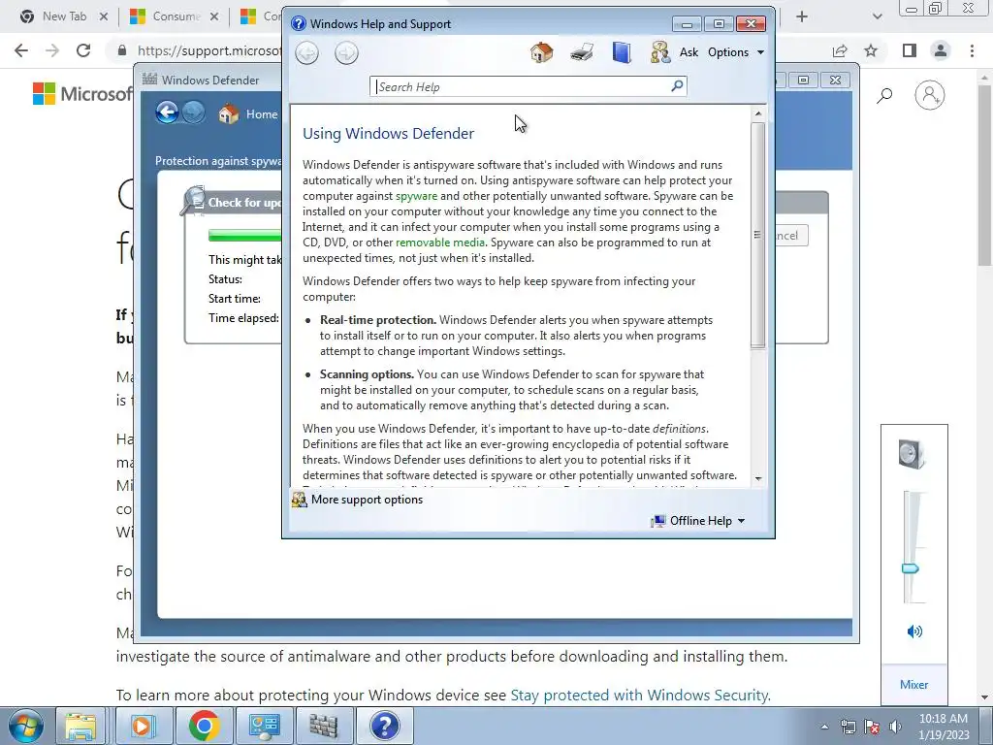Image resolution: width=993 pixels, height=745 pixels.
Task: Toggle Chrome side panel icon
Action: tap(910, 50)
